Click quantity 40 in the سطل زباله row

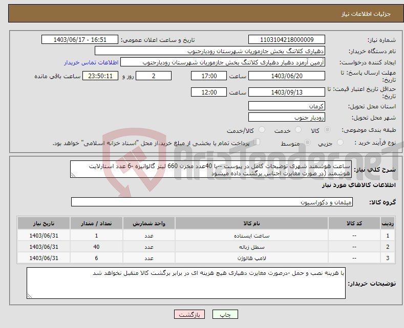coord(96,247)
